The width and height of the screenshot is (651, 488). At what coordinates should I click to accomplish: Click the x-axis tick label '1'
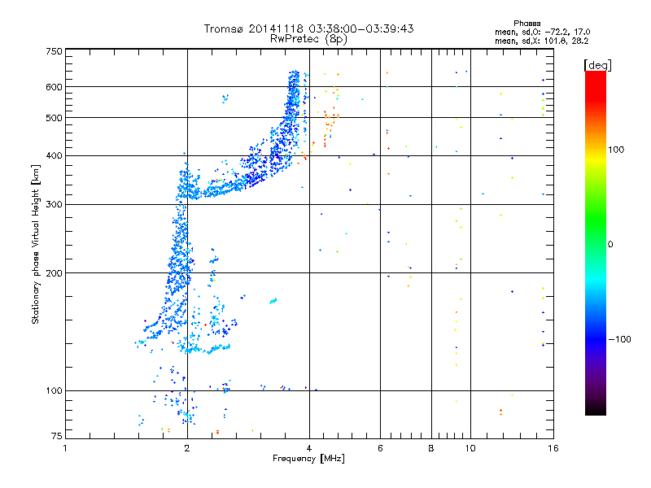pyautogui.click(x=65, y=448)
